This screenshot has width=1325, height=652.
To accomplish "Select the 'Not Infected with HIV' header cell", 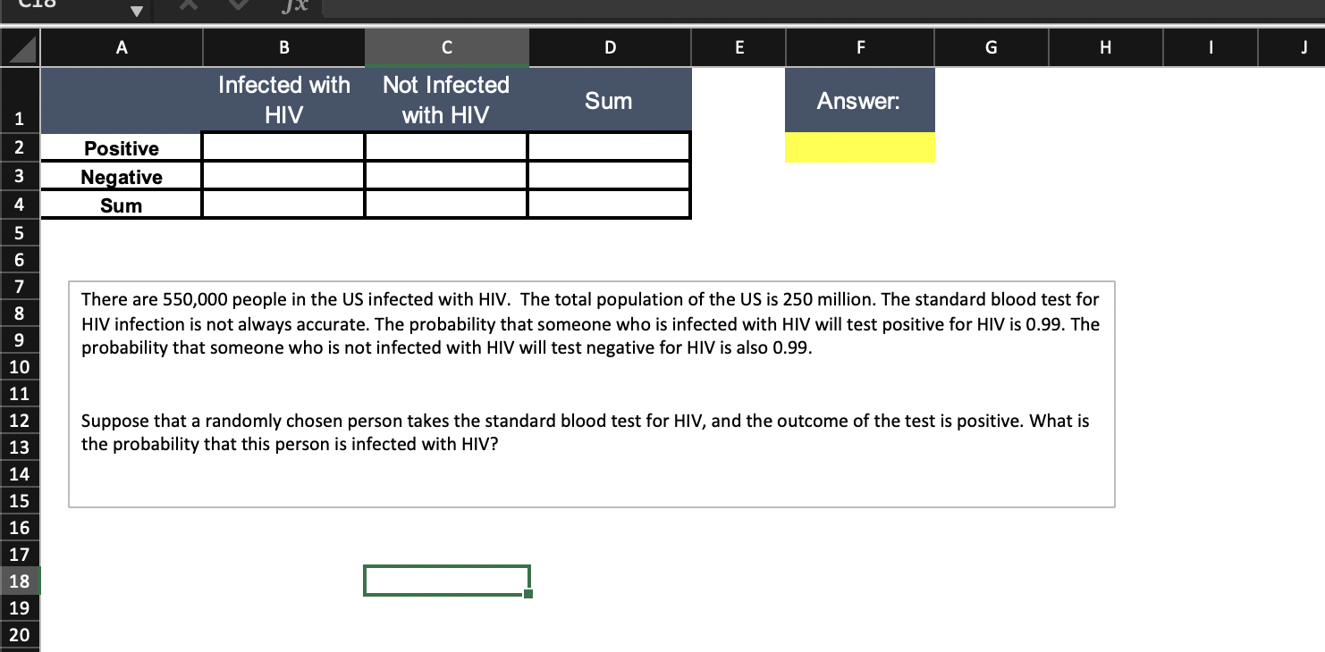I will pos(446,98).
